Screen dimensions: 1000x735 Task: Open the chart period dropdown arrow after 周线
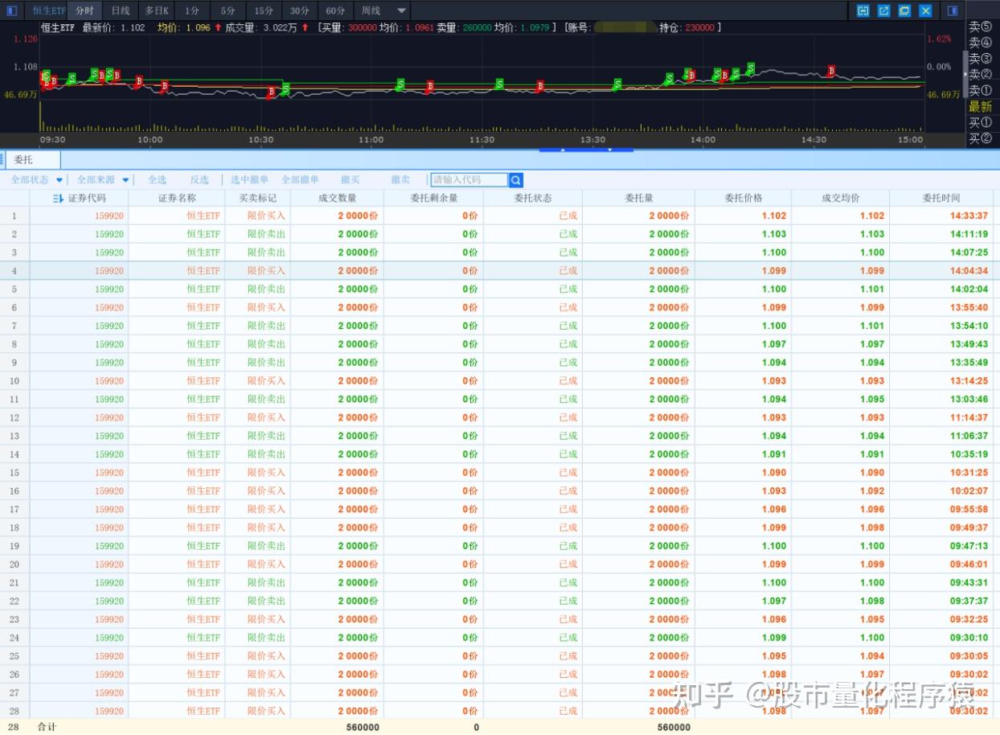point(403,10)
